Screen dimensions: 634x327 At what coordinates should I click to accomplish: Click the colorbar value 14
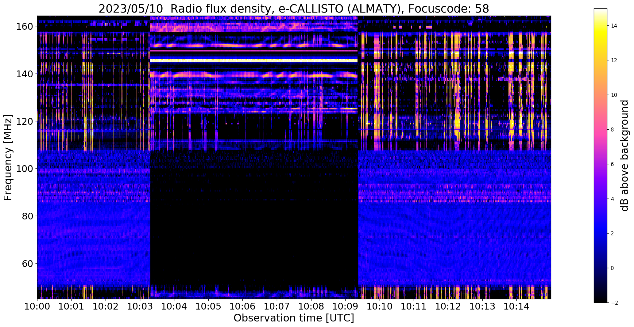pyautogui.click(x=614, y=26)
